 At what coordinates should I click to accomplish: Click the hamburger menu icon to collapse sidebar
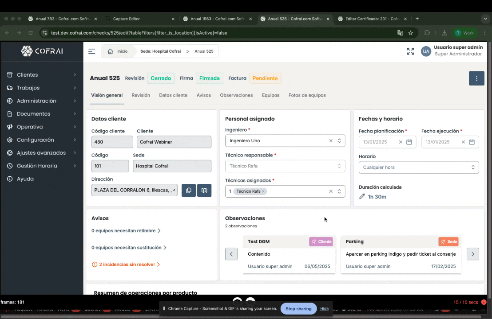(91, 51)
